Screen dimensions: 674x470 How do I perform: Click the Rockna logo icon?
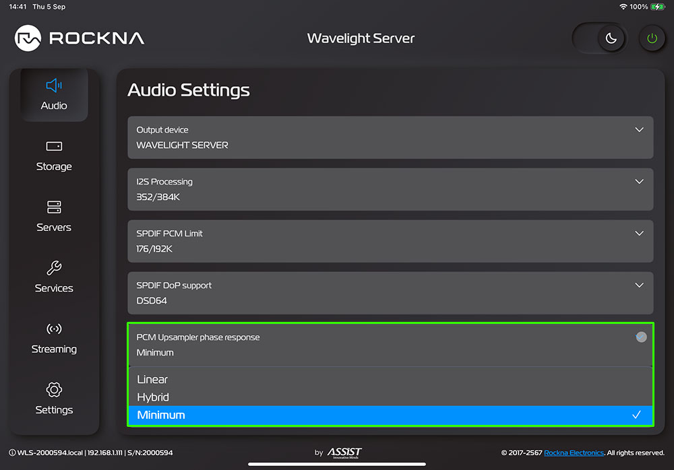pos(29,38)
